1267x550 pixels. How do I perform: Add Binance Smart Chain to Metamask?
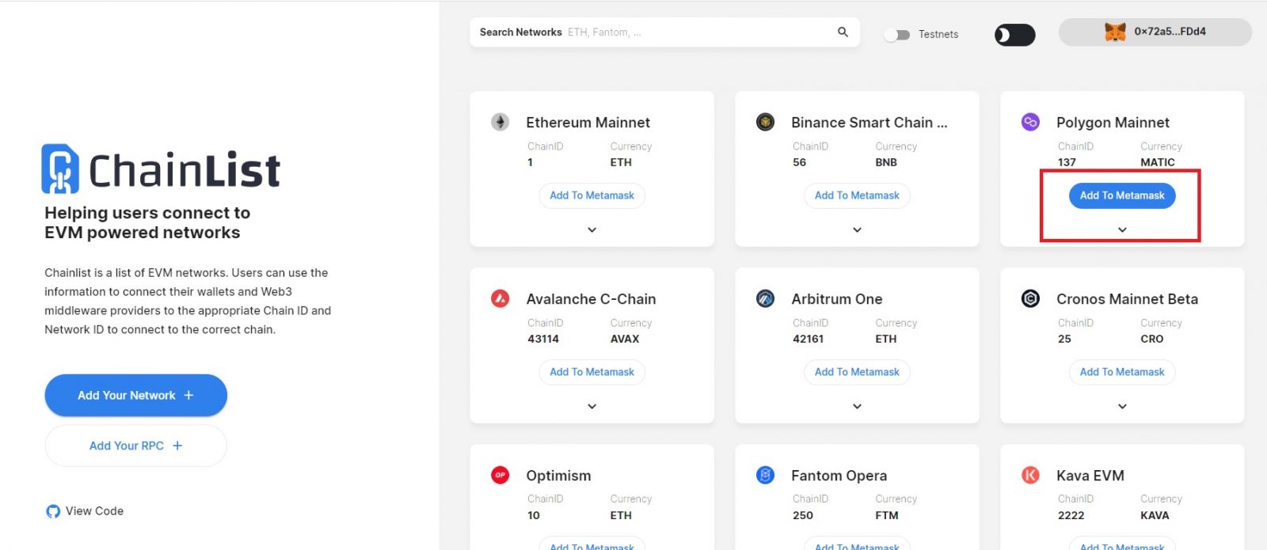(857, 195)
